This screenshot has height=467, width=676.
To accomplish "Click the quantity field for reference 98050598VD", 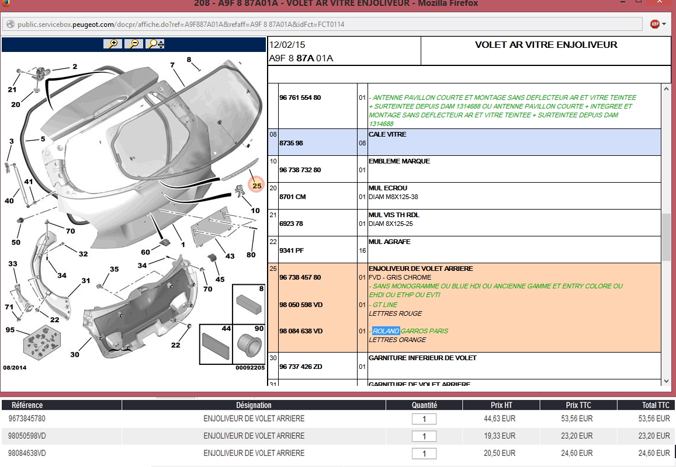I will (424, 436).
